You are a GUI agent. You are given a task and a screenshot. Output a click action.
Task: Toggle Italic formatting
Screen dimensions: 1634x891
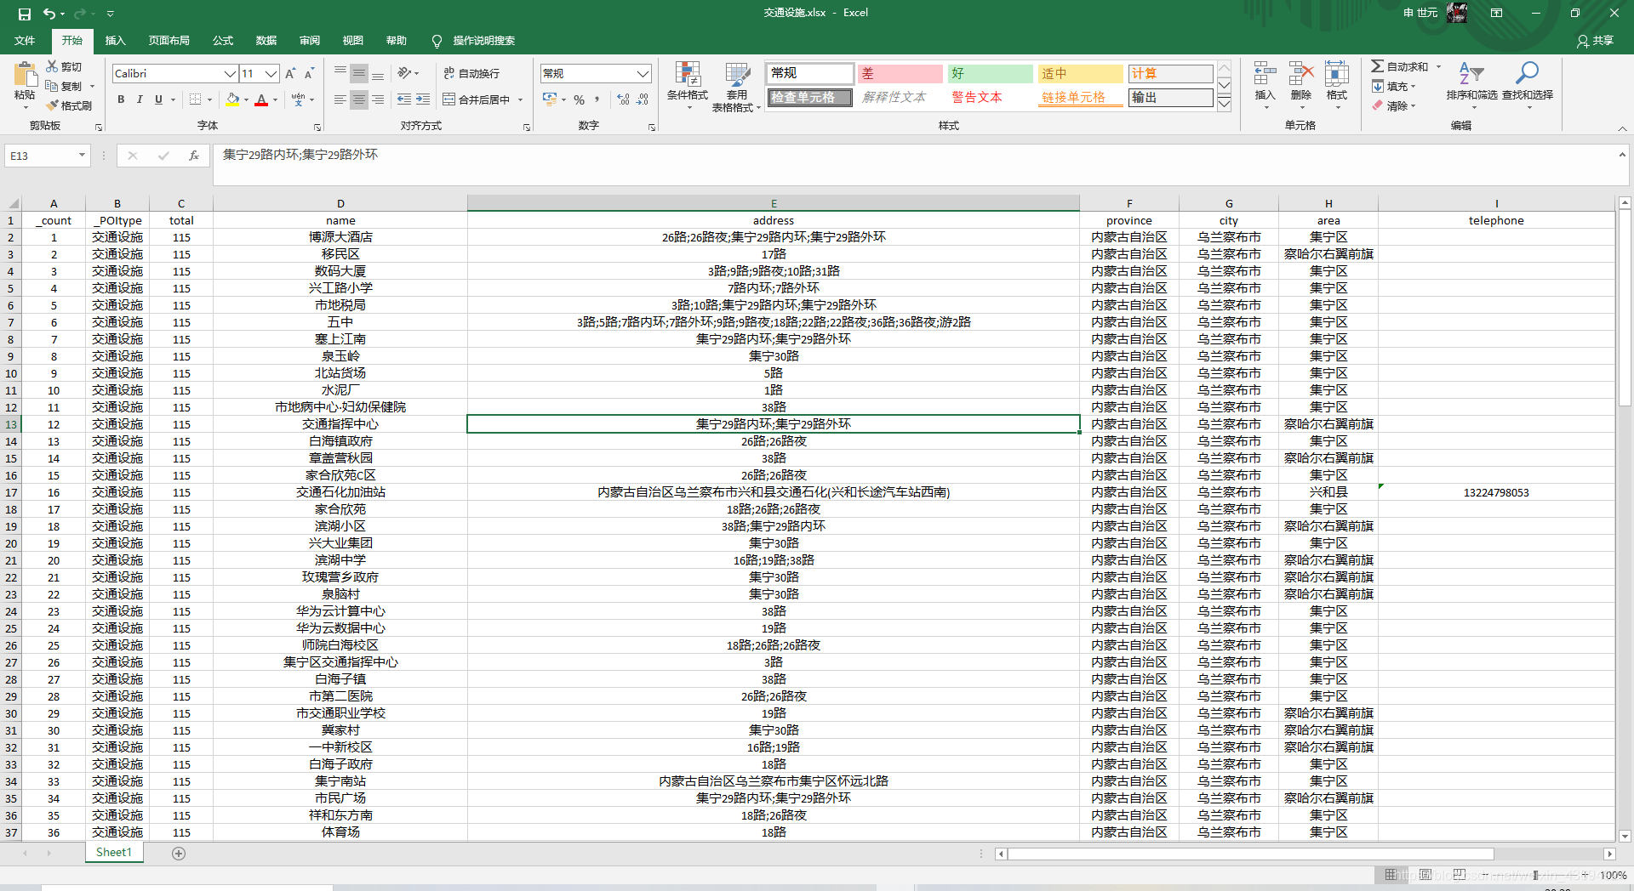pyautogui.click(x=140, y=99)
